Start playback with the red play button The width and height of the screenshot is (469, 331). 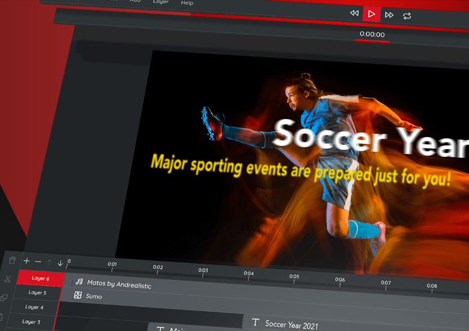(x=372, y=14)
